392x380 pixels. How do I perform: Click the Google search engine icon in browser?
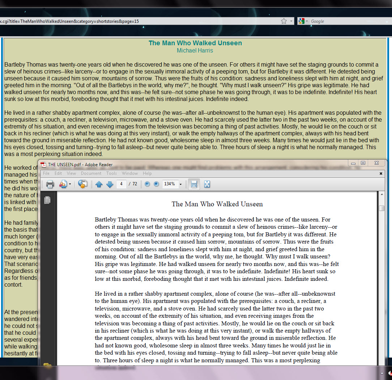pyautogui.click(x=302, y=21)
